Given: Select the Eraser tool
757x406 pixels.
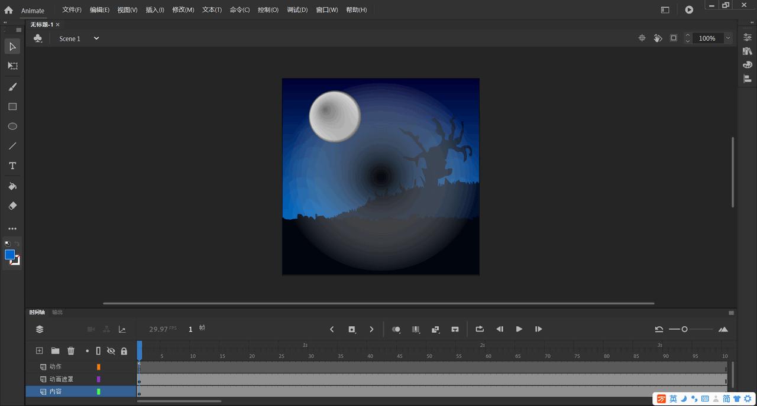Looking at the screenshot, I should (12, 206).
